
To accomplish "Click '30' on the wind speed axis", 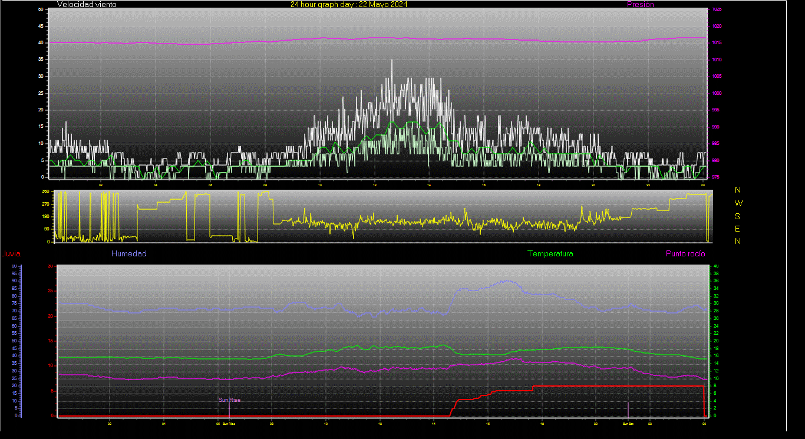I will pyautogui.click(x=40, y=77).
